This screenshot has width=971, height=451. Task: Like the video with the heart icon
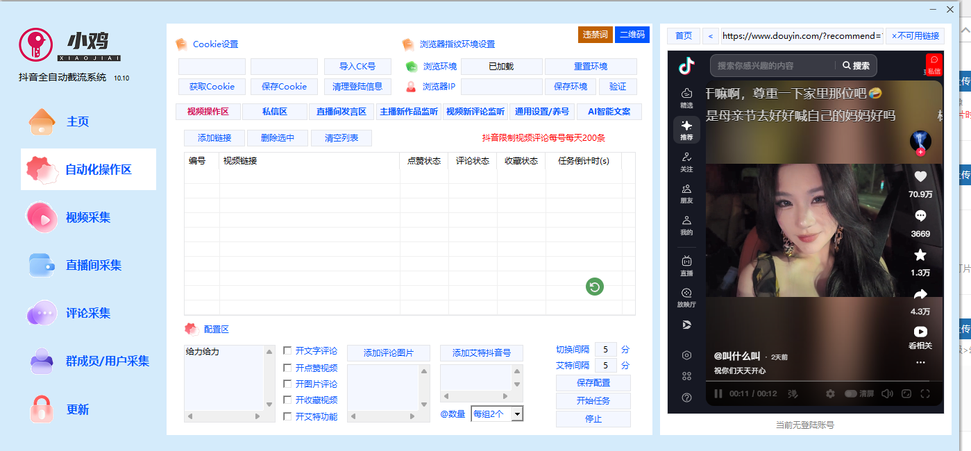click(920, 176)
